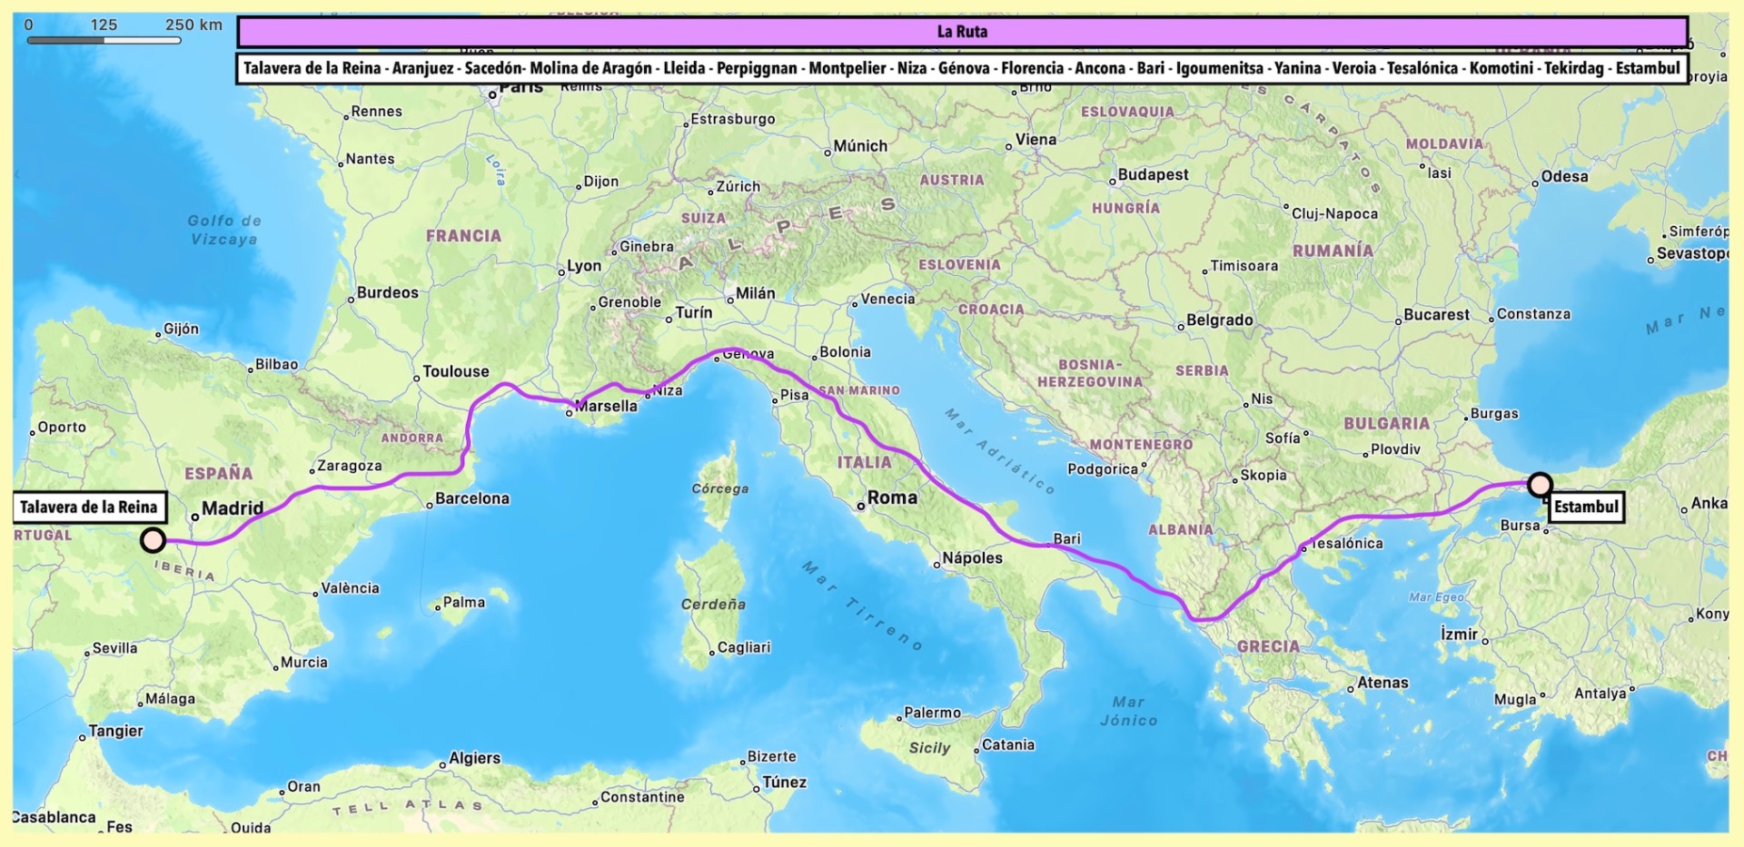Click the Belgrado city dot marker
This screenshot has height=847, width=1744.
point(1181,327)
